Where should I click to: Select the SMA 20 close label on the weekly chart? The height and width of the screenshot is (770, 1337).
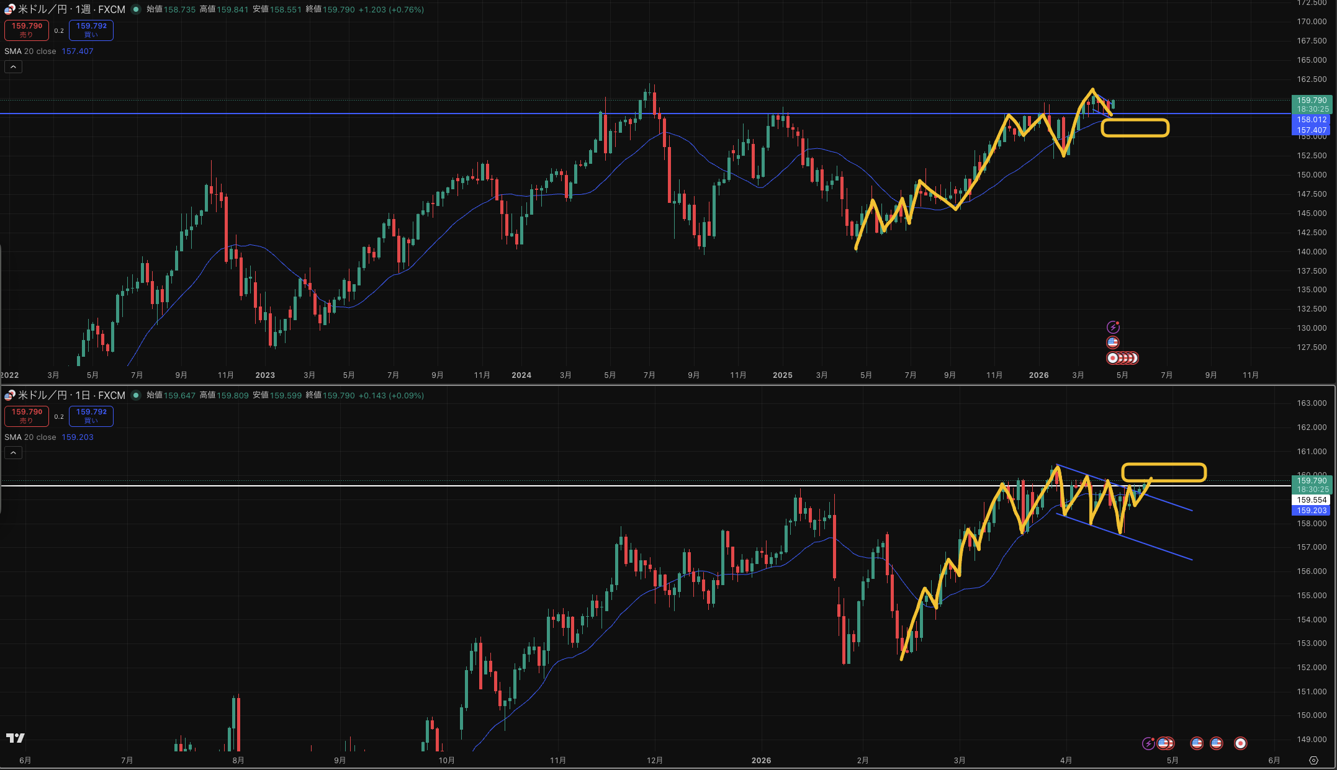(30, 51)
